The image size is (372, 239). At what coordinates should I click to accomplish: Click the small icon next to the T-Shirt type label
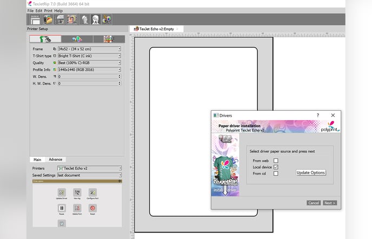click(55, 56)
